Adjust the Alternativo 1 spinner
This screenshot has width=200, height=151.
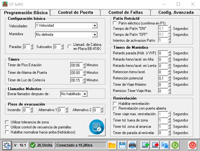click(66, 110)
